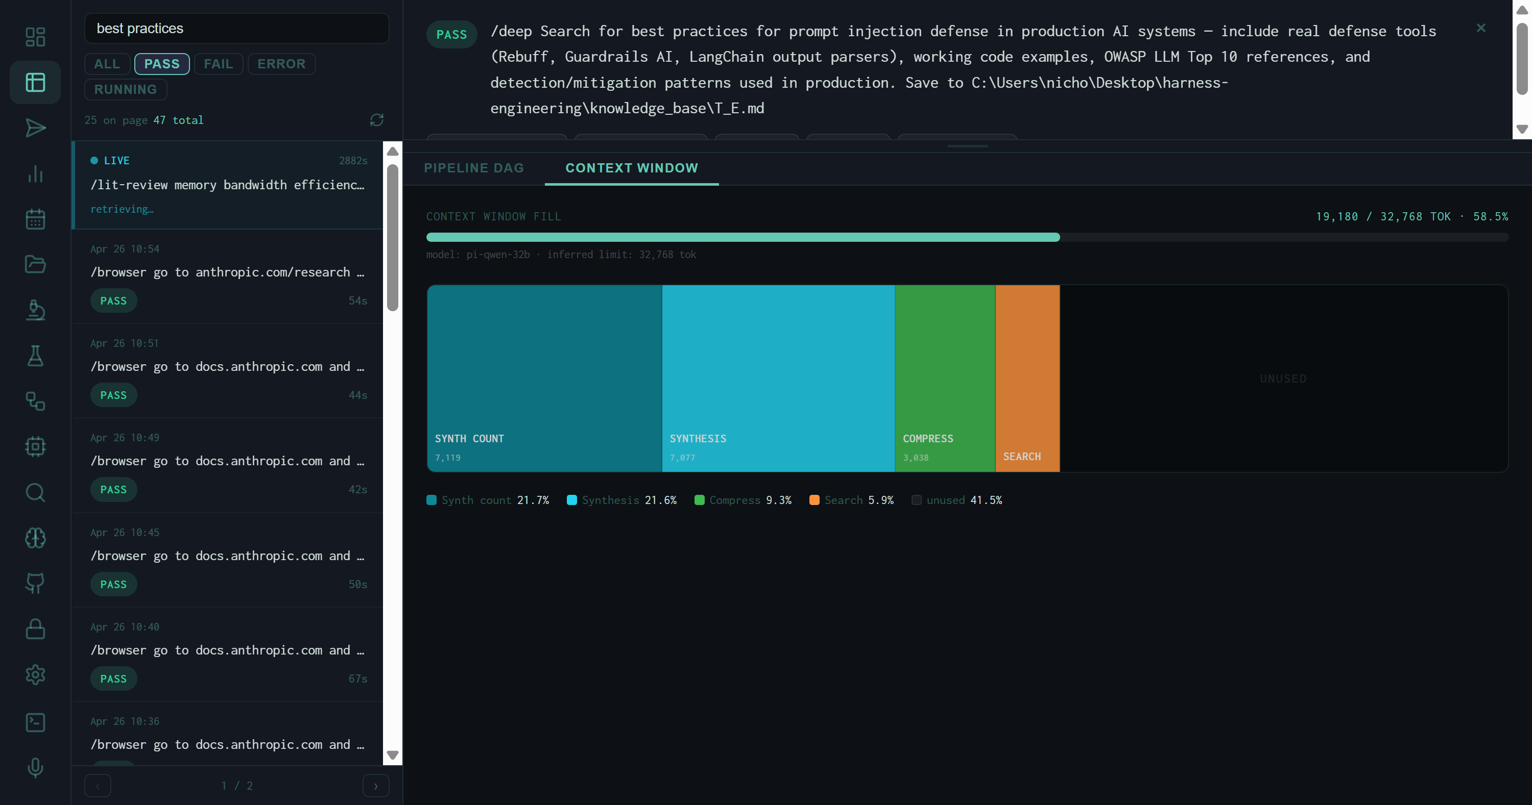This screenshot has width=1532, height=805.
Task: Open the Apr 26 10:49 browser run
Action: coord(228,465)
